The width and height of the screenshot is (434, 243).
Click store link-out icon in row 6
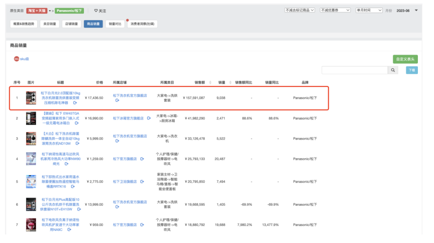click(x=117, y=207)
